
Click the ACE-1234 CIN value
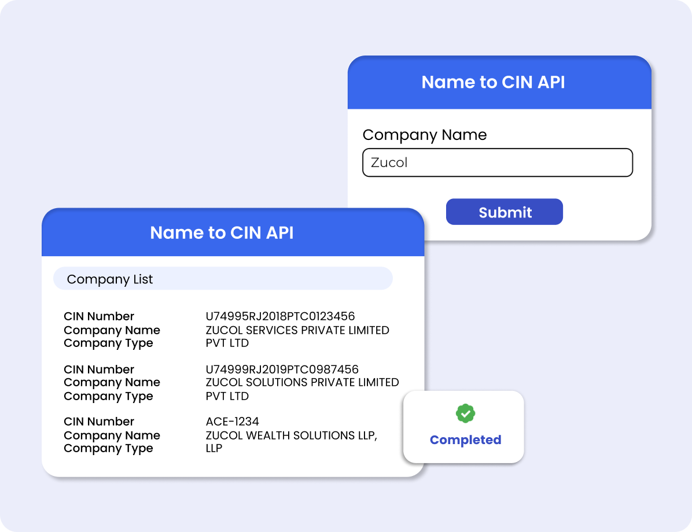pyautogui.click(x=232, y=422)
